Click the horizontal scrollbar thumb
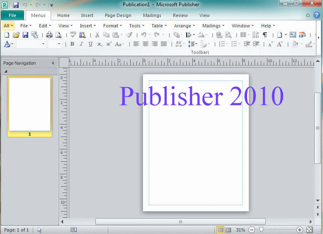The height and width of the screenshot is (234, 323). tap(180, 222)
